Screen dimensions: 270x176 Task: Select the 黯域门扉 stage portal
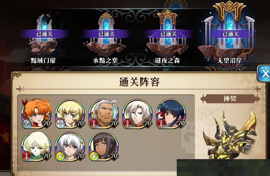44,38
